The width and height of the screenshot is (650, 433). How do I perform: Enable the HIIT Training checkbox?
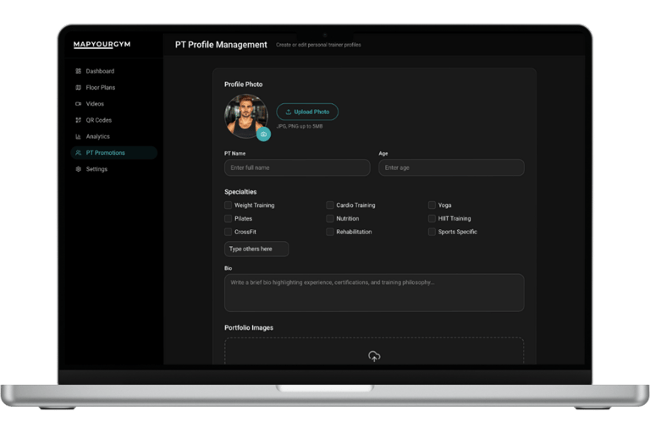click(432, 218)
